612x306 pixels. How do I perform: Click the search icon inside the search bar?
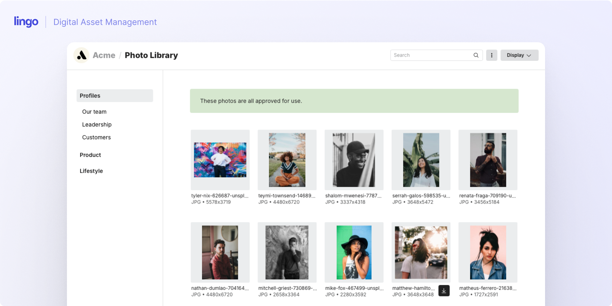(x=476, y=55)
